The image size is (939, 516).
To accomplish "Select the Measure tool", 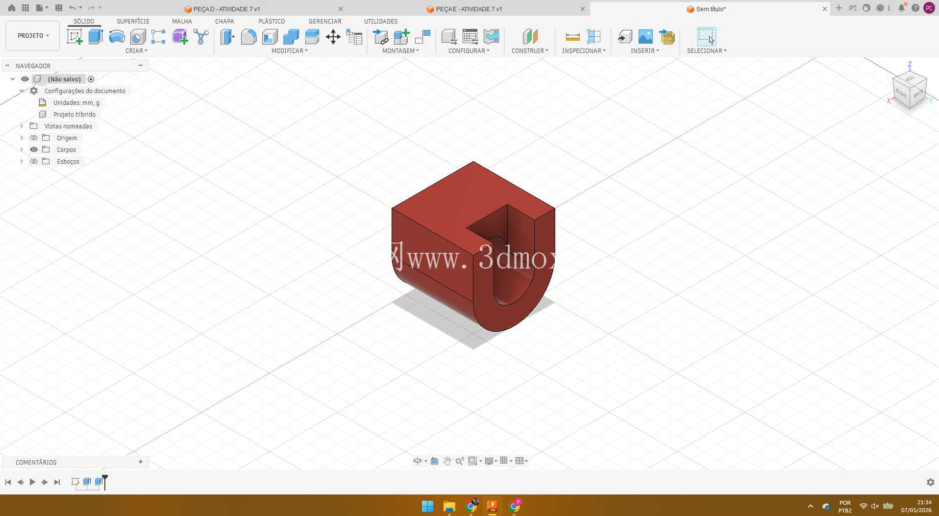I will (x=572, y=37).
